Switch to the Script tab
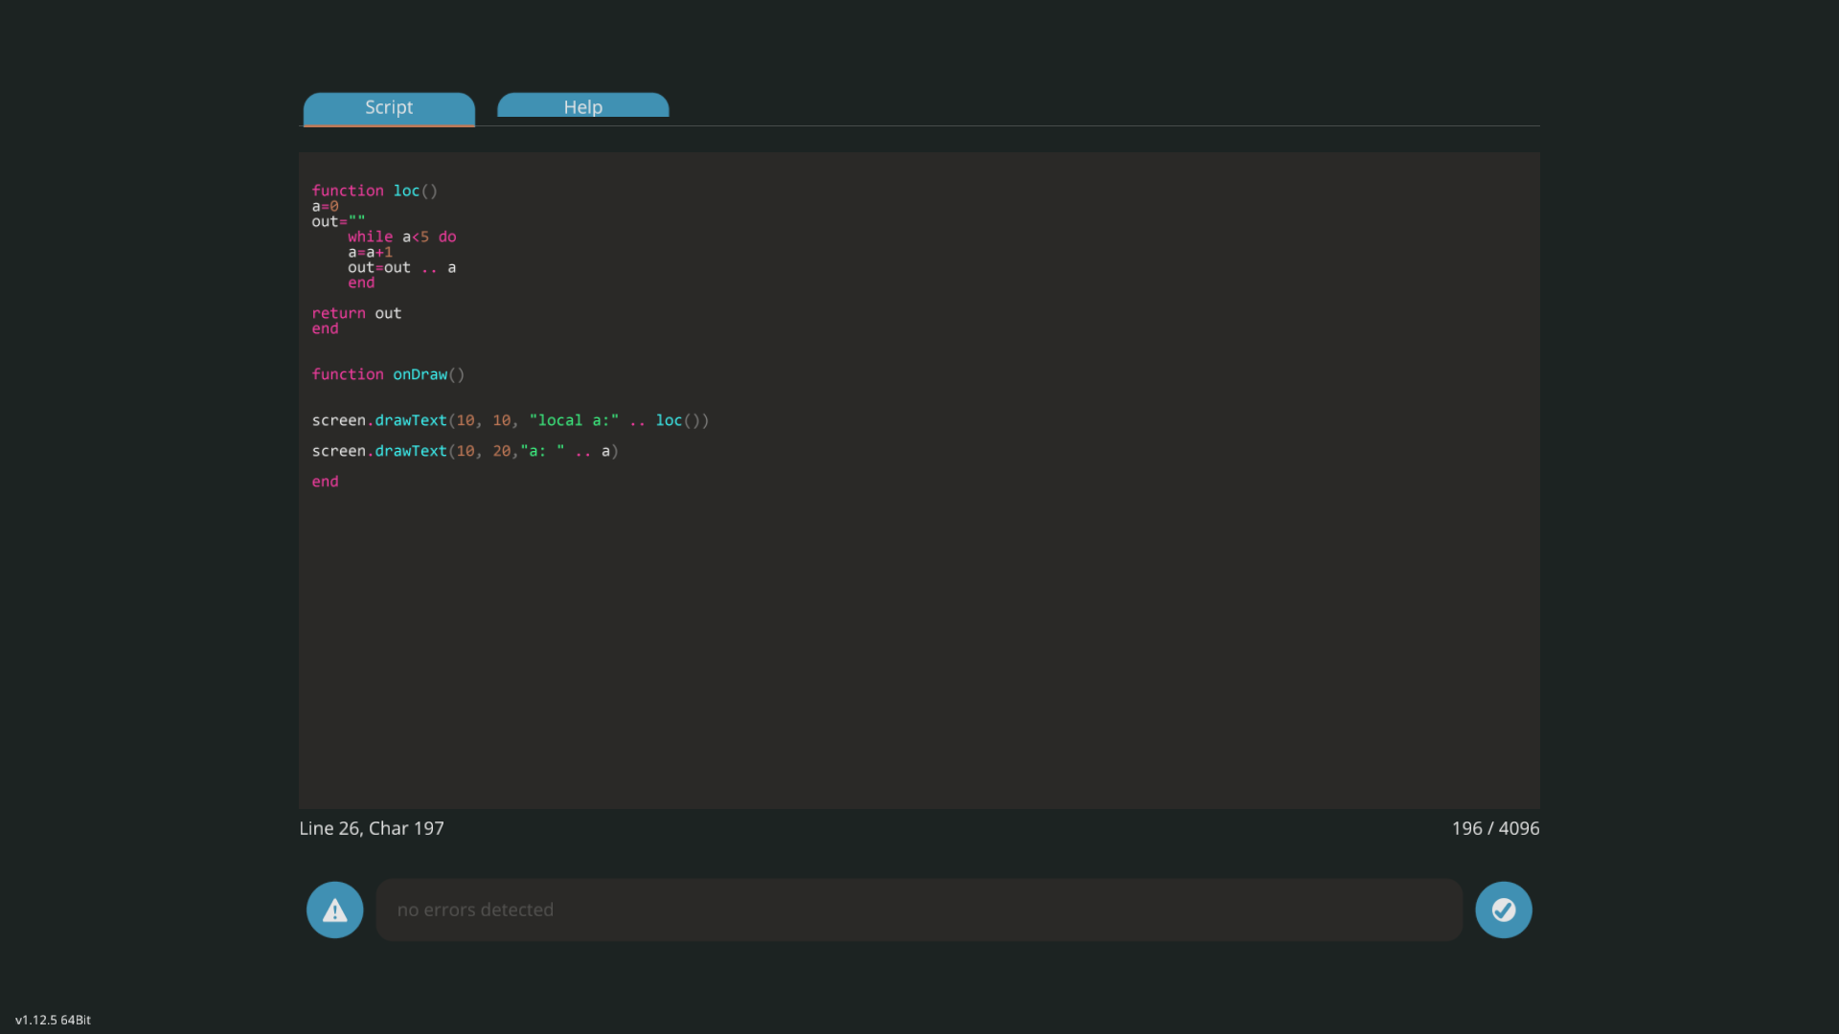This screenshot has width=1839, height=1034. 389,108
